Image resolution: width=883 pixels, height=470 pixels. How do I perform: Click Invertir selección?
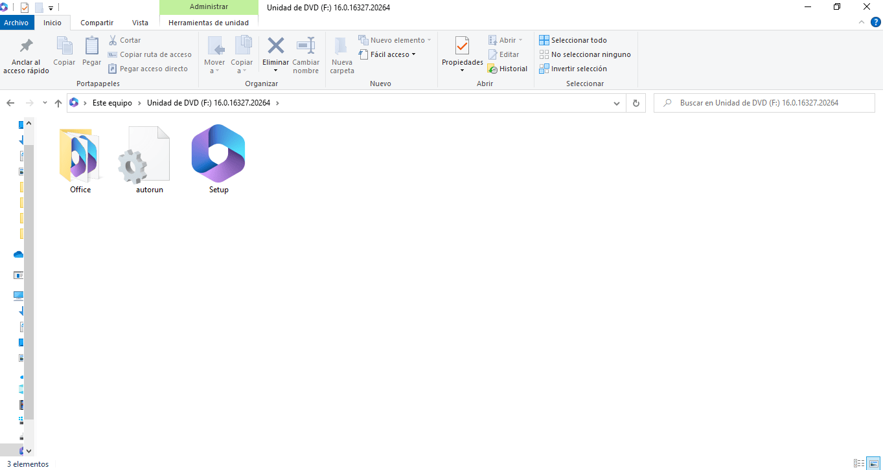pyautogui.click(x=580, y=69)
